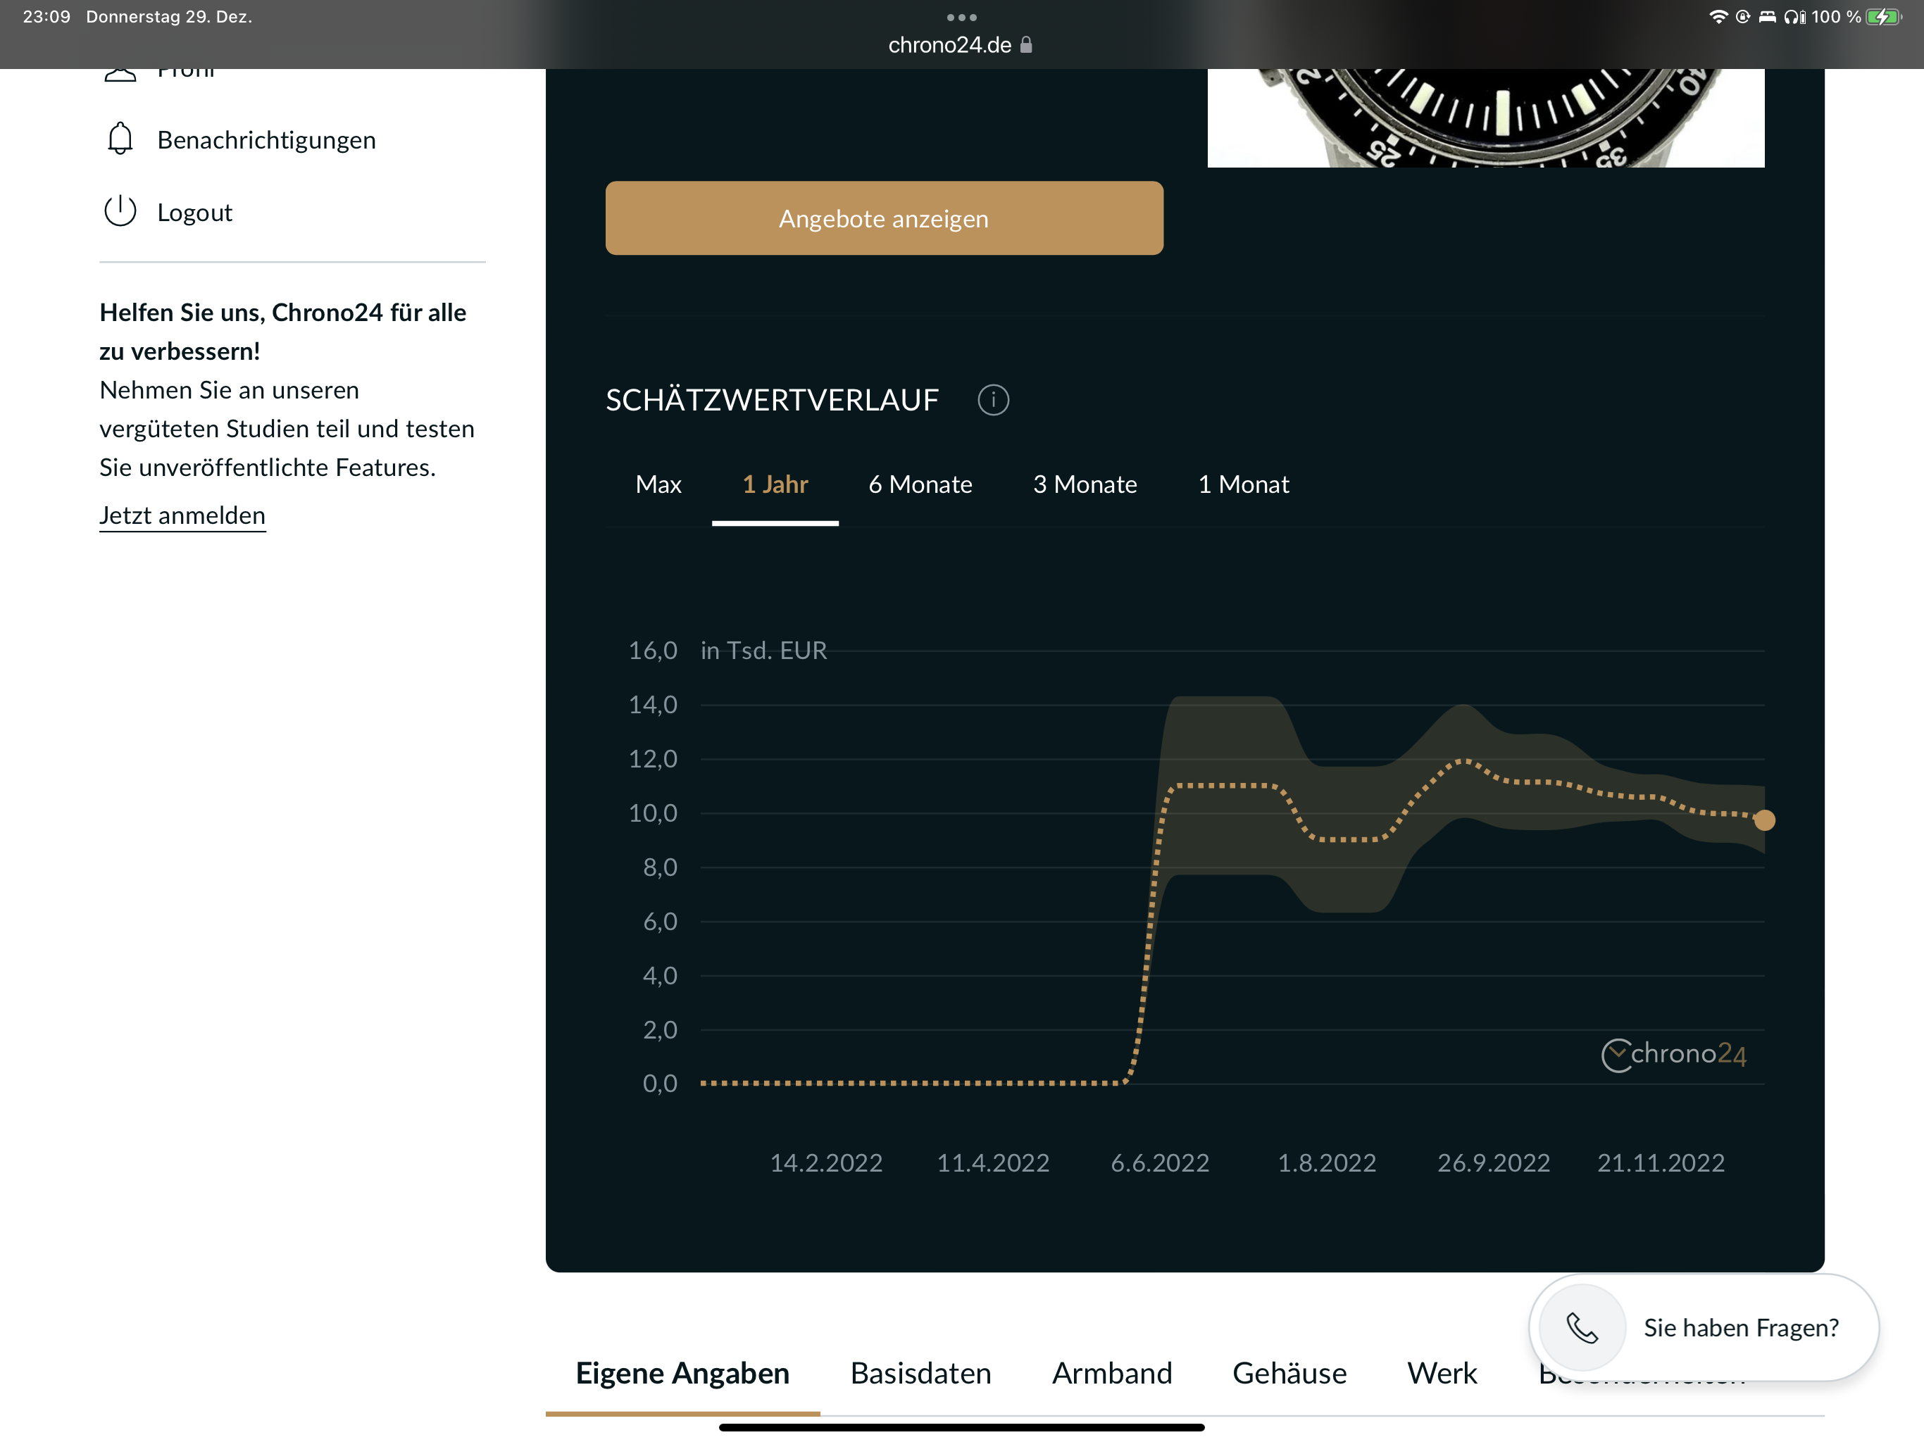The image size is (1924, 1442).
Task: Tap the watch product image
Action: click(1485, 118)
